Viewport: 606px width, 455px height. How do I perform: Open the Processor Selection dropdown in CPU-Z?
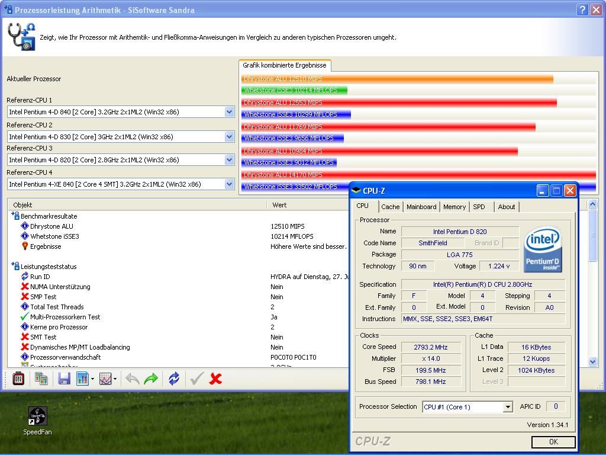point(508,407)
